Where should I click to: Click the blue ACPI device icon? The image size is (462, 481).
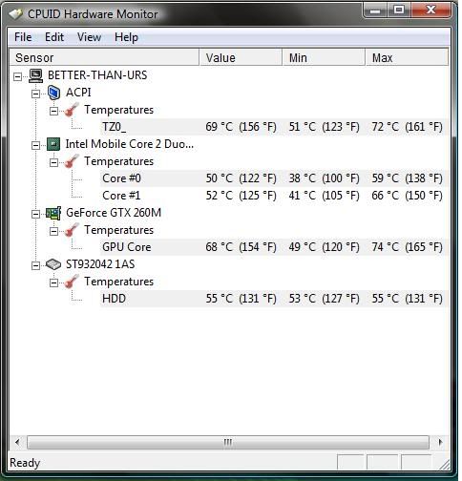pyautogui.click(x=53, y=93)
